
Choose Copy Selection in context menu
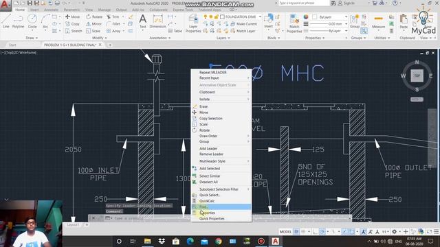221,118
